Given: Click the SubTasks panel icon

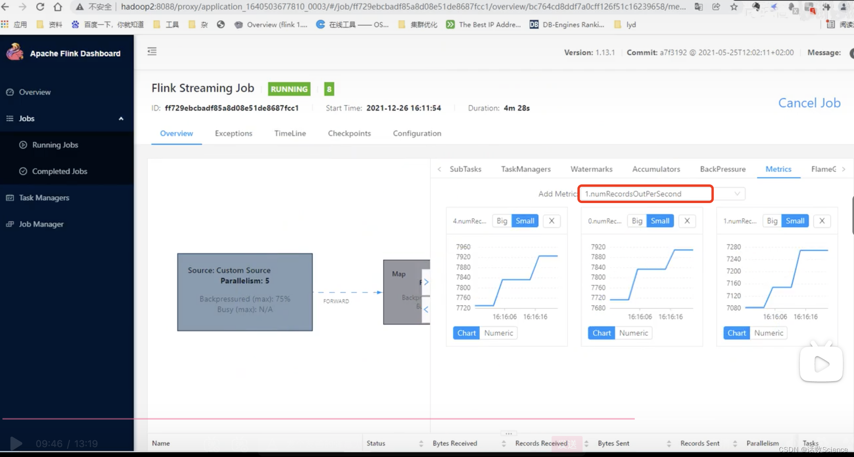Looking at the screenshot, I should pos(466,169).
